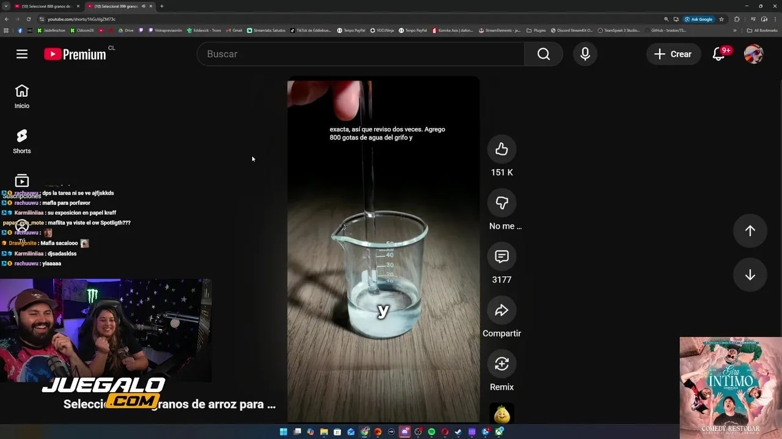This screenshot has width=782, height=439.
Task: Open File Explorer from the taskbar
Action: click(x=324, y=432)
